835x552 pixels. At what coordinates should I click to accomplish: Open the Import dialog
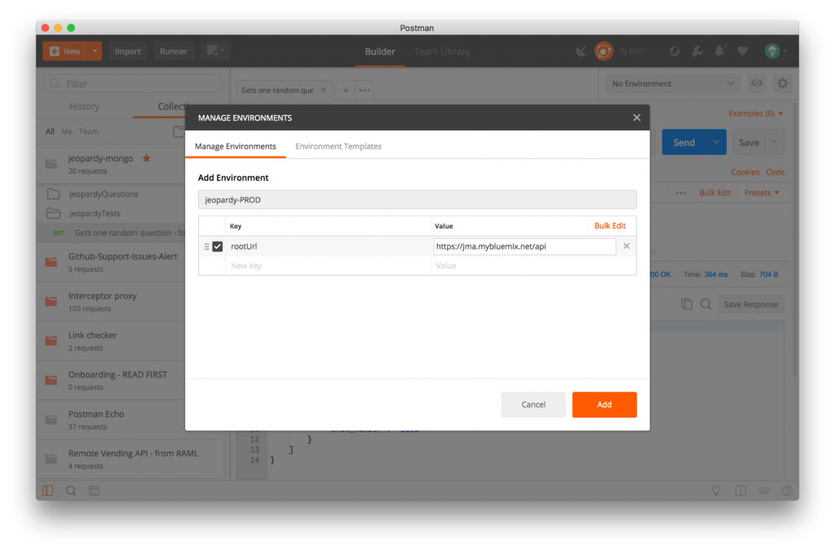coord(127,51)
